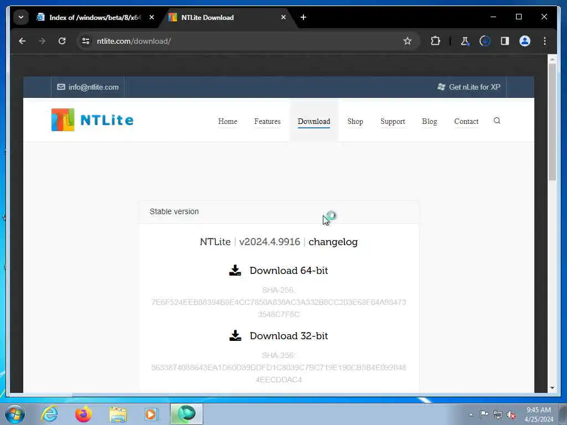Open the Blog menu item
The height and width of the screenshot is (425, 567).
(430, 121)
